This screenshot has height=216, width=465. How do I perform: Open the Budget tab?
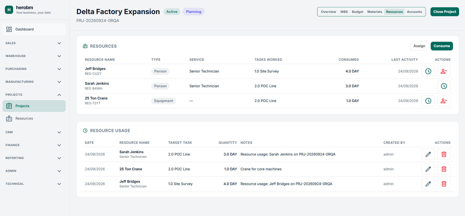click(x=357, y=12)
